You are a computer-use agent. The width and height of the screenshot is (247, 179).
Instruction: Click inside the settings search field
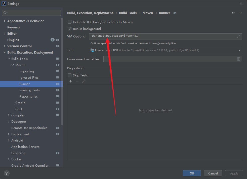[31, 13]
